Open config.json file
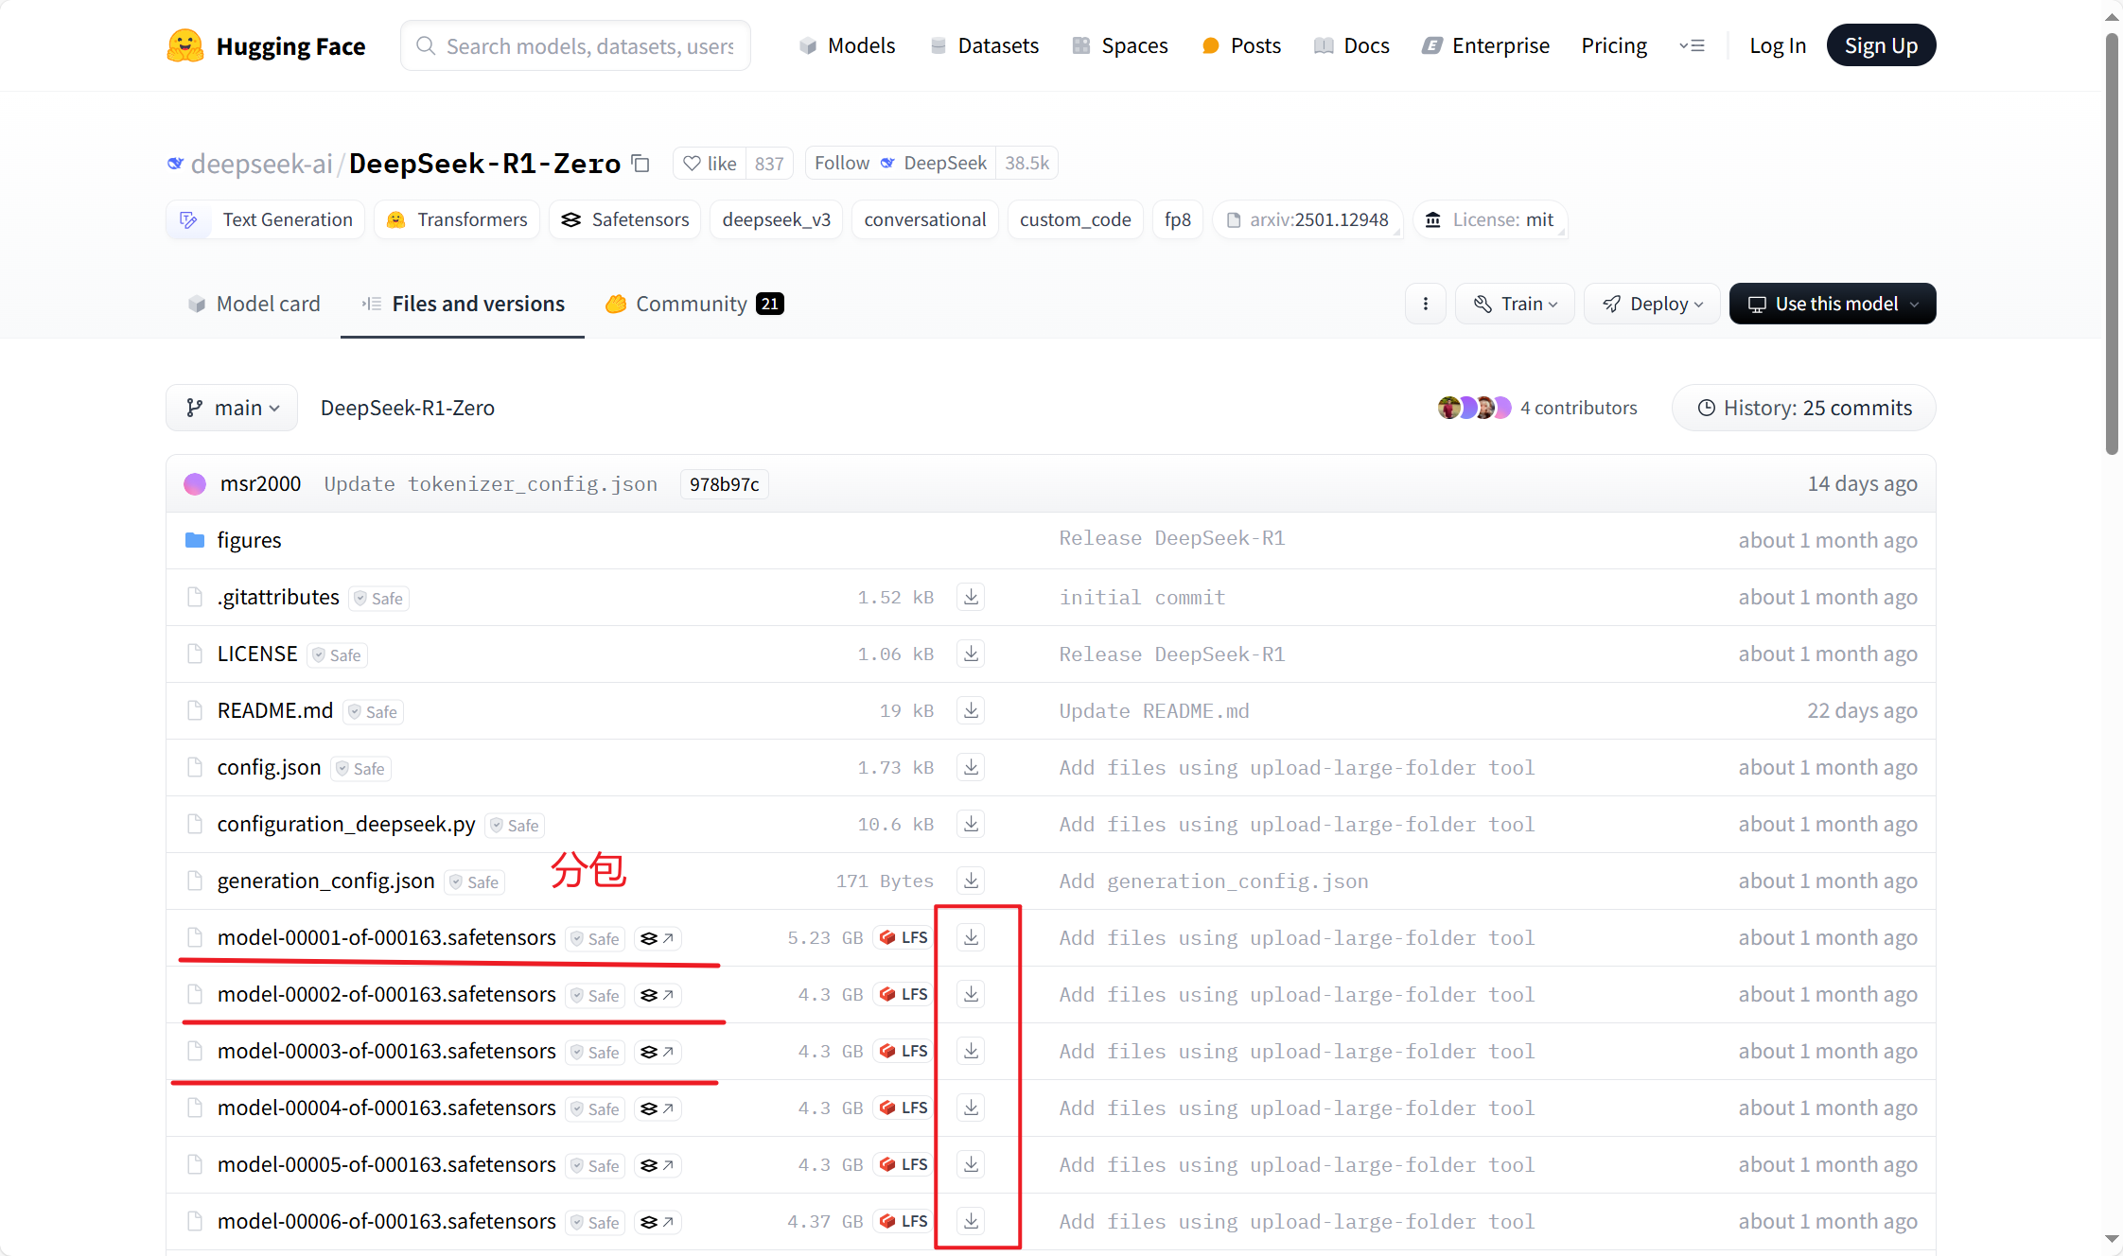This screenshot has height=1256, width=2123. (269, 767)
